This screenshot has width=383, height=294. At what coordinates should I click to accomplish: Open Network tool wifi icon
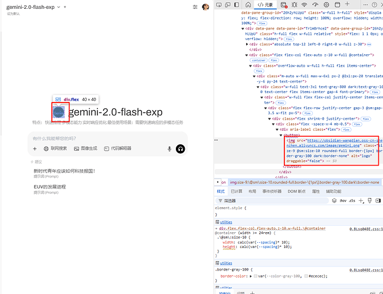click(x=304, y=5)
